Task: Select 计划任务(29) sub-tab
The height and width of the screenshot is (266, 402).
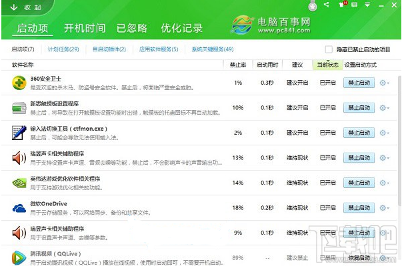Action: pyautogui.click(x=63, y=49)
